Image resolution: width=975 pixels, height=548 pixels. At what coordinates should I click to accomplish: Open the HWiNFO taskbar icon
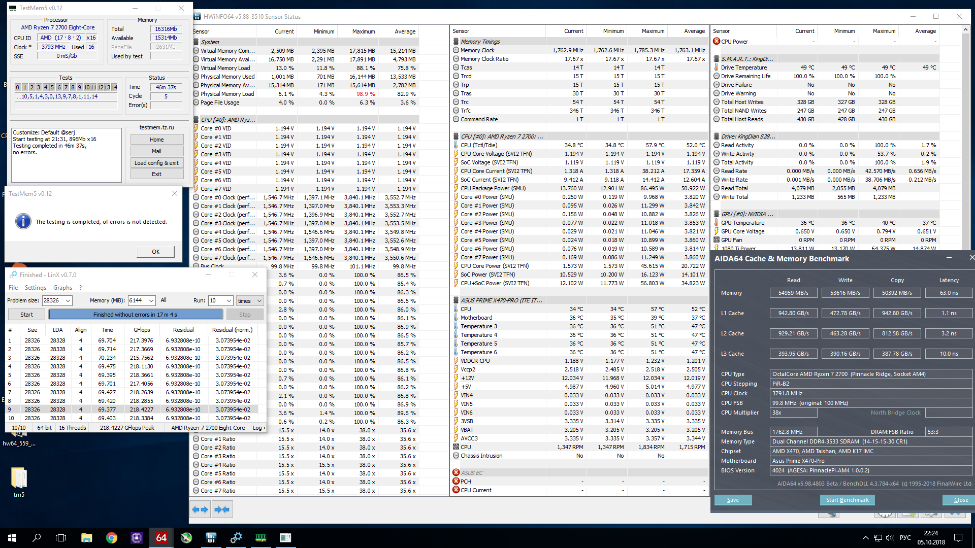click(x=211, y=538)
